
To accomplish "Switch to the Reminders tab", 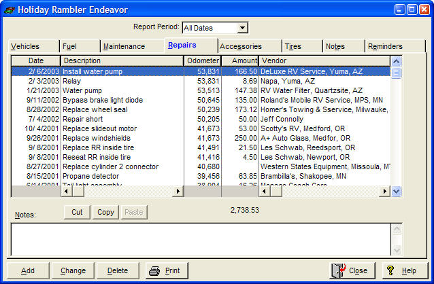I will (x=395, y=46).
